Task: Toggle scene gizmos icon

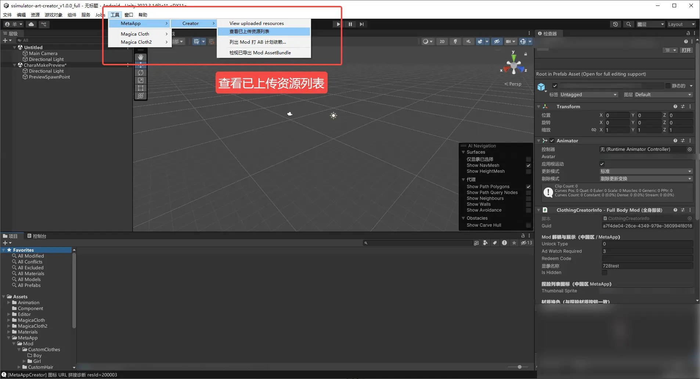Action: click(523, 41)
